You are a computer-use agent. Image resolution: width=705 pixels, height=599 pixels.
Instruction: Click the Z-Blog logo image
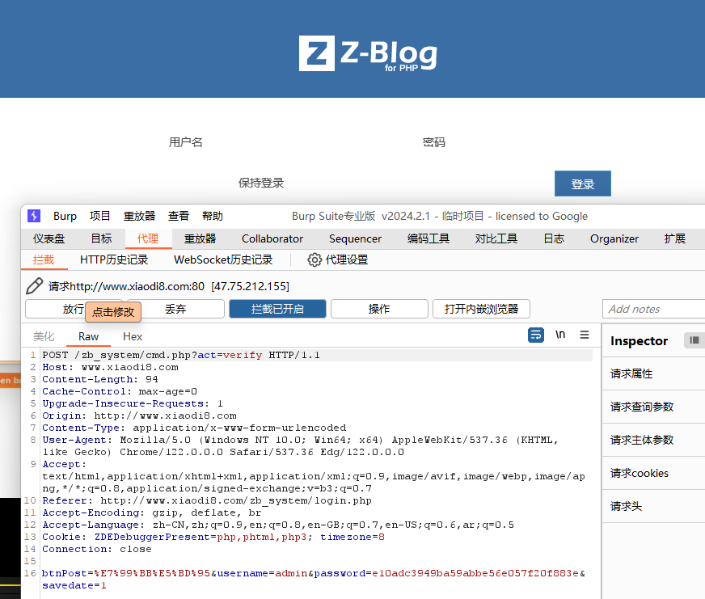coord(368,54)
